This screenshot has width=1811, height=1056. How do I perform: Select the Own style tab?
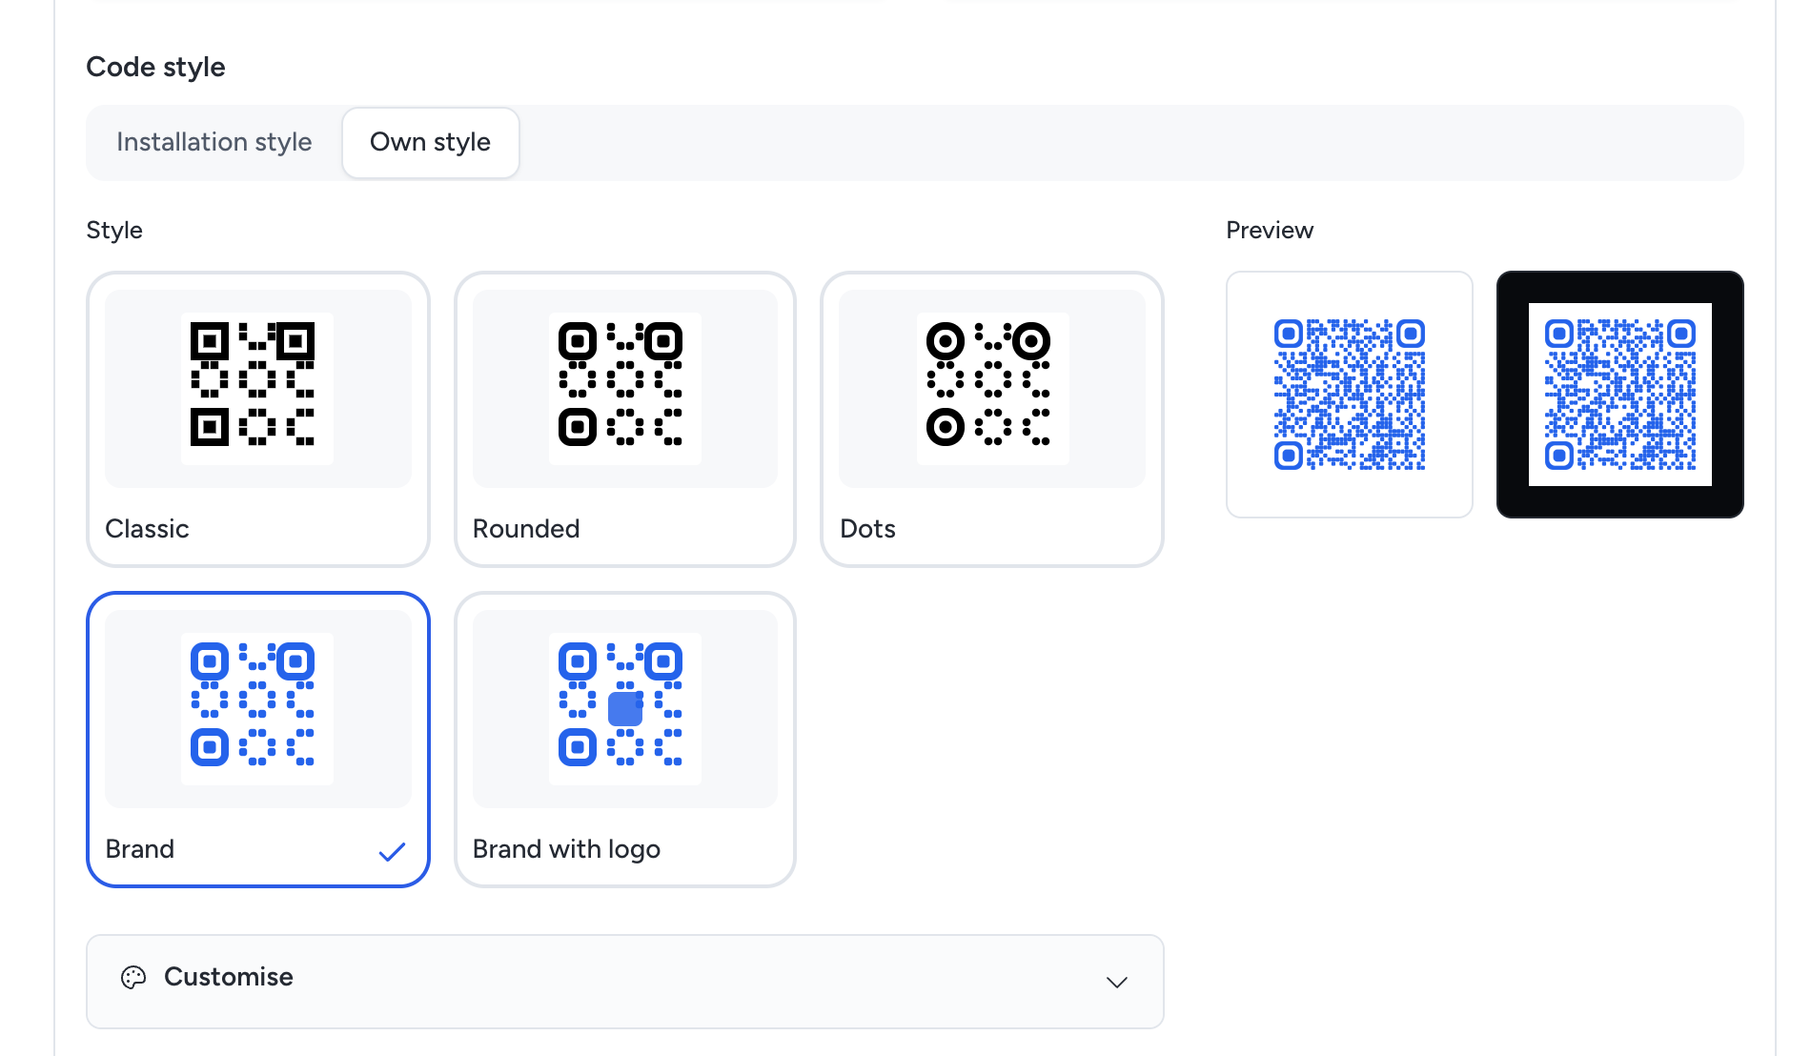click(431, 142)
